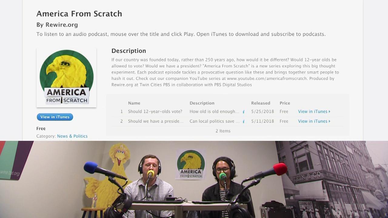This screenshot has height=218, width=388.
Task: Click the Description column header
Action: click(202, 103)
